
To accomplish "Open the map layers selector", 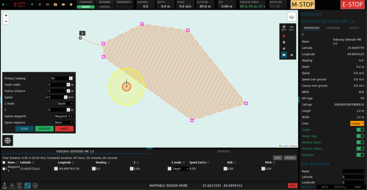I will (x=291, y=17).
